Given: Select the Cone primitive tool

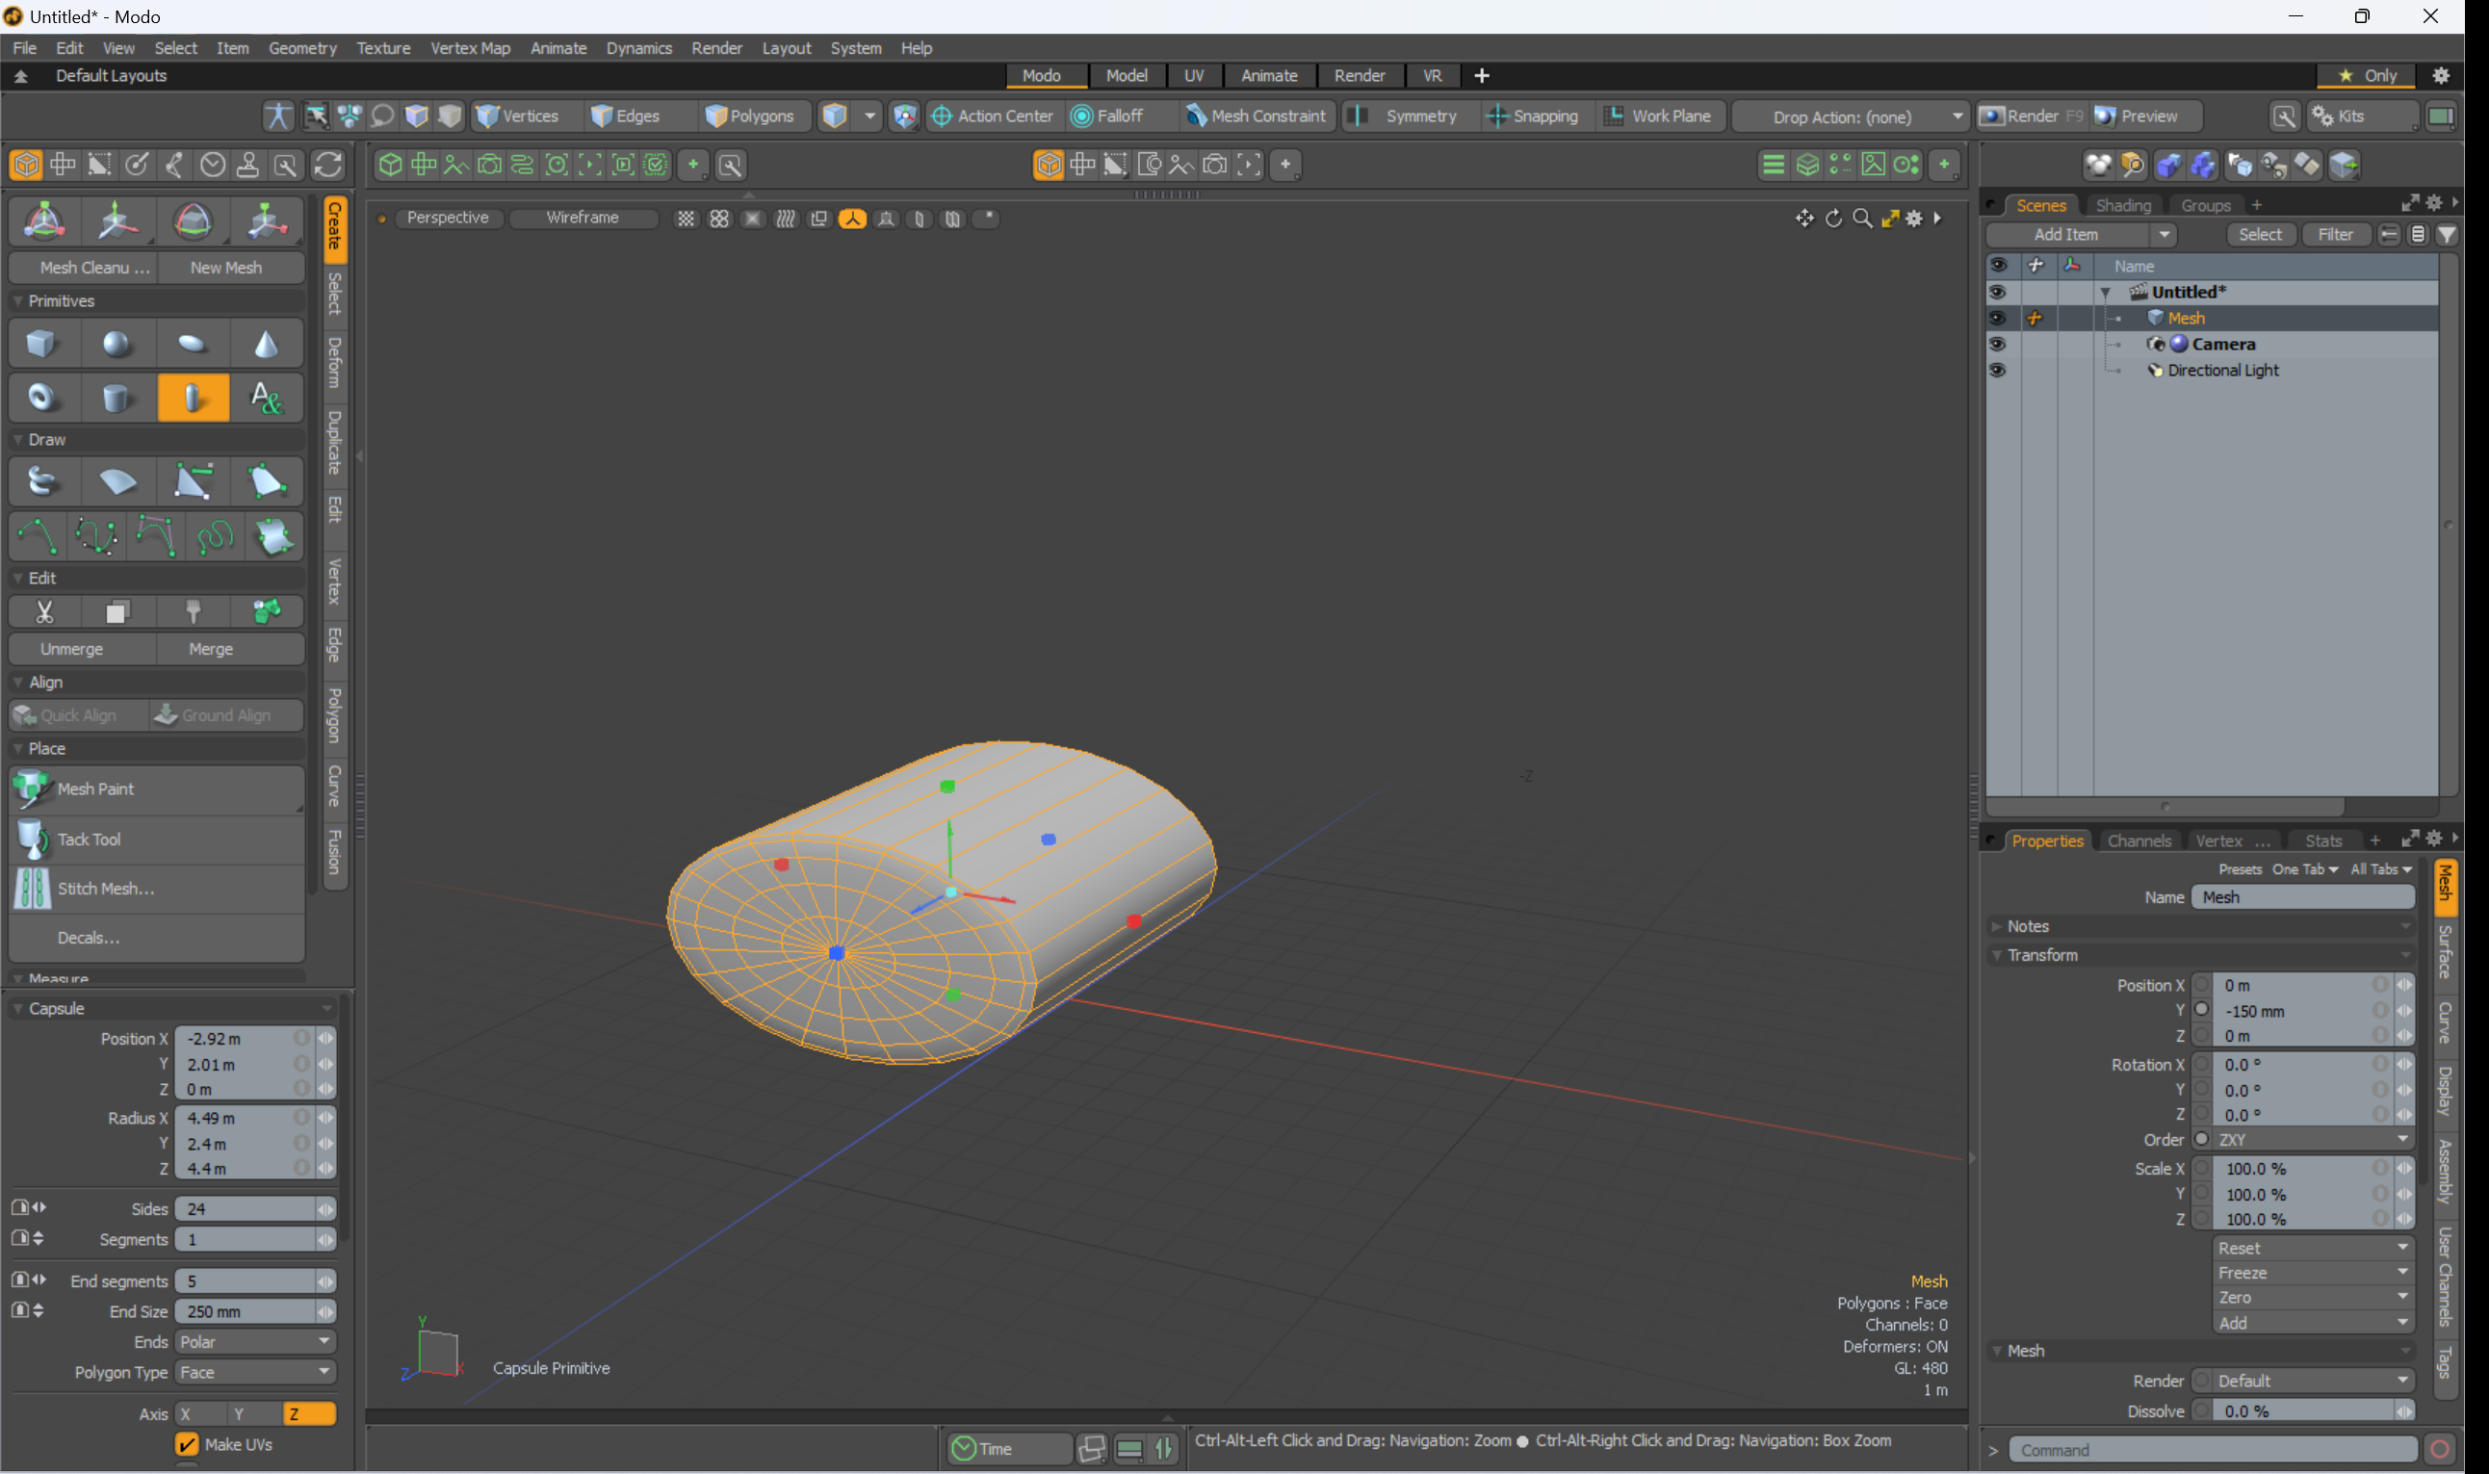Looking at the screenshot, I should tap(266, 345).
